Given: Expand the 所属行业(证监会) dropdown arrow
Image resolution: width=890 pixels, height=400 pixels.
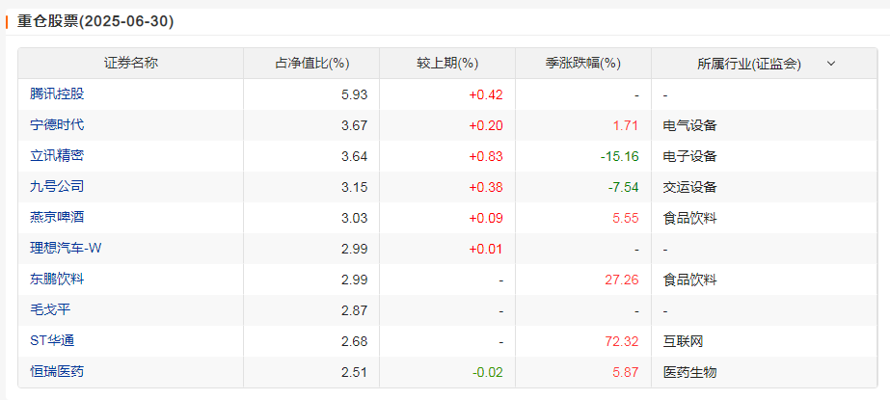Looking at the screenshot, I should [831, 64].
